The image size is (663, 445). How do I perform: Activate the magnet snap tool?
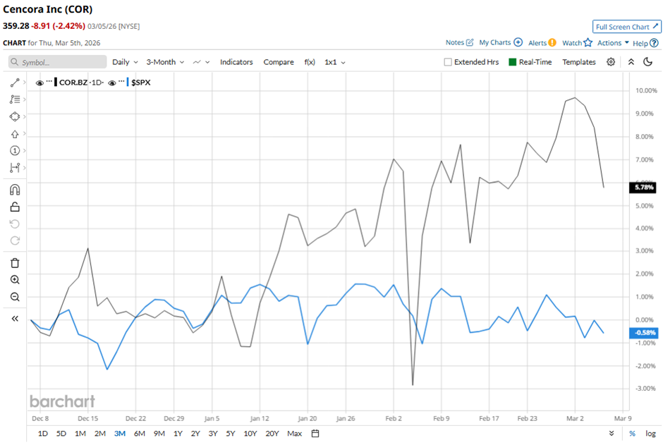15,190
